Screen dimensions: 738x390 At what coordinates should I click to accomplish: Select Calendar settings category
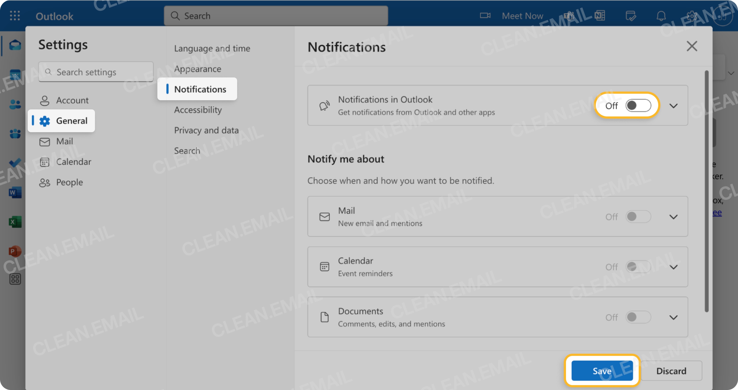pos(65,162)
